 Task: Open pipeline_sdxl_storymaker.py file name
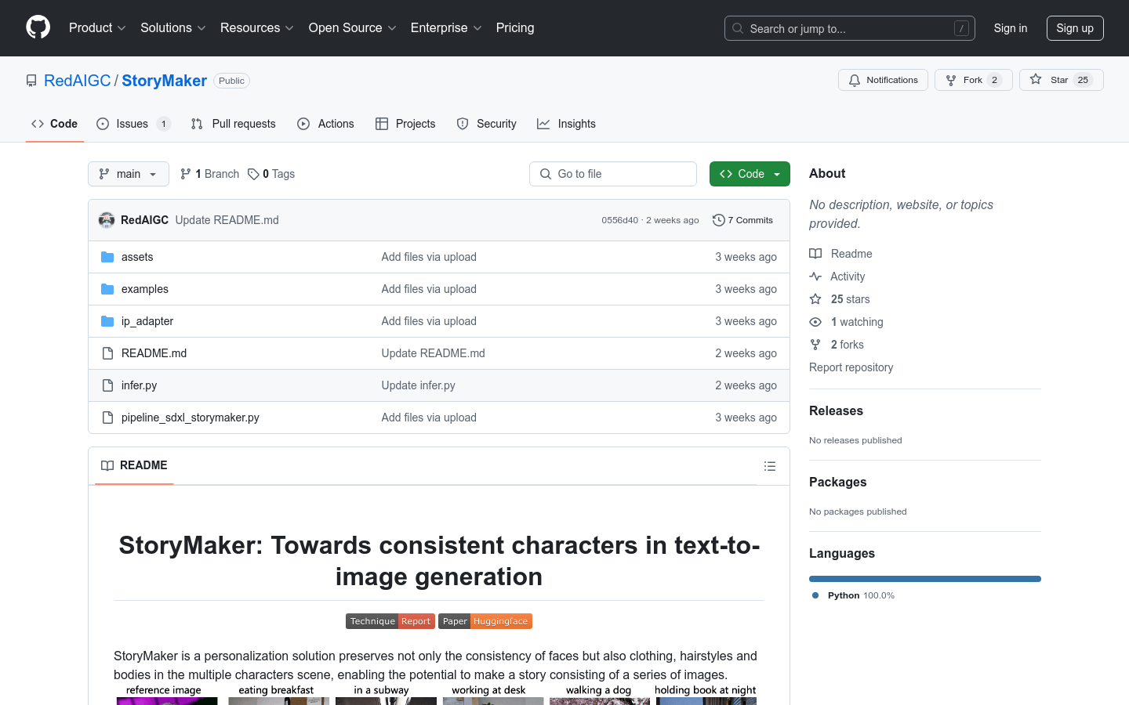[191, 418]
